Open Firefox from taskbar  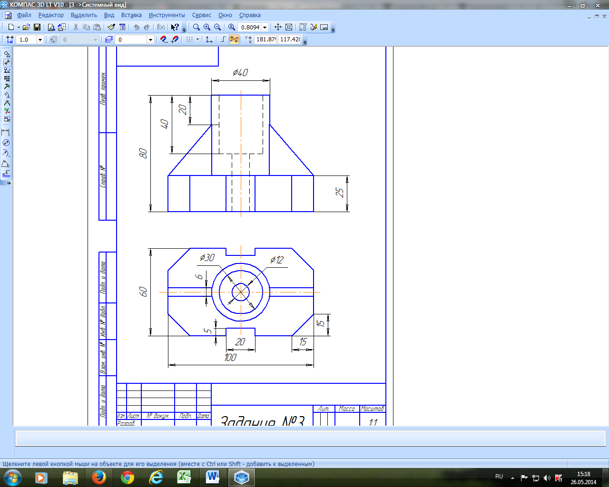(x=99, y=477)
